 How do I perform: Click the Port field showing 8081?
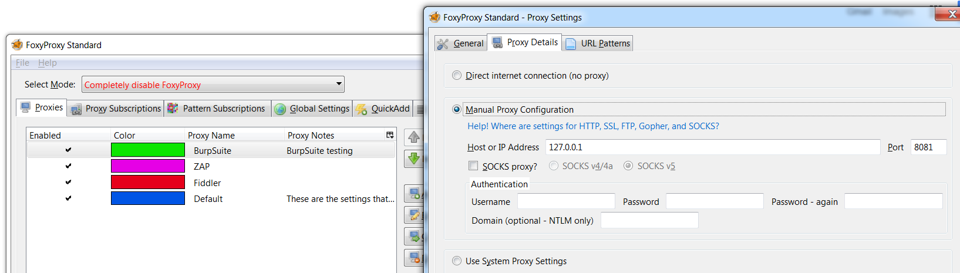(928, 147)
